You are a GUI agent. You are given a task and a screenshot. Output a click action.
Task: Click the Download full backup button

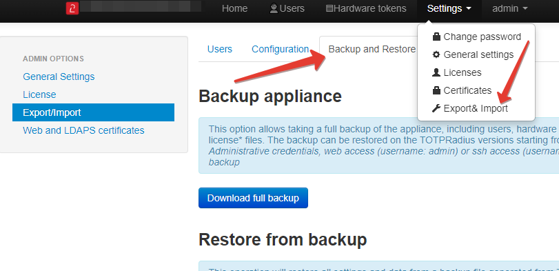[253, 198]
